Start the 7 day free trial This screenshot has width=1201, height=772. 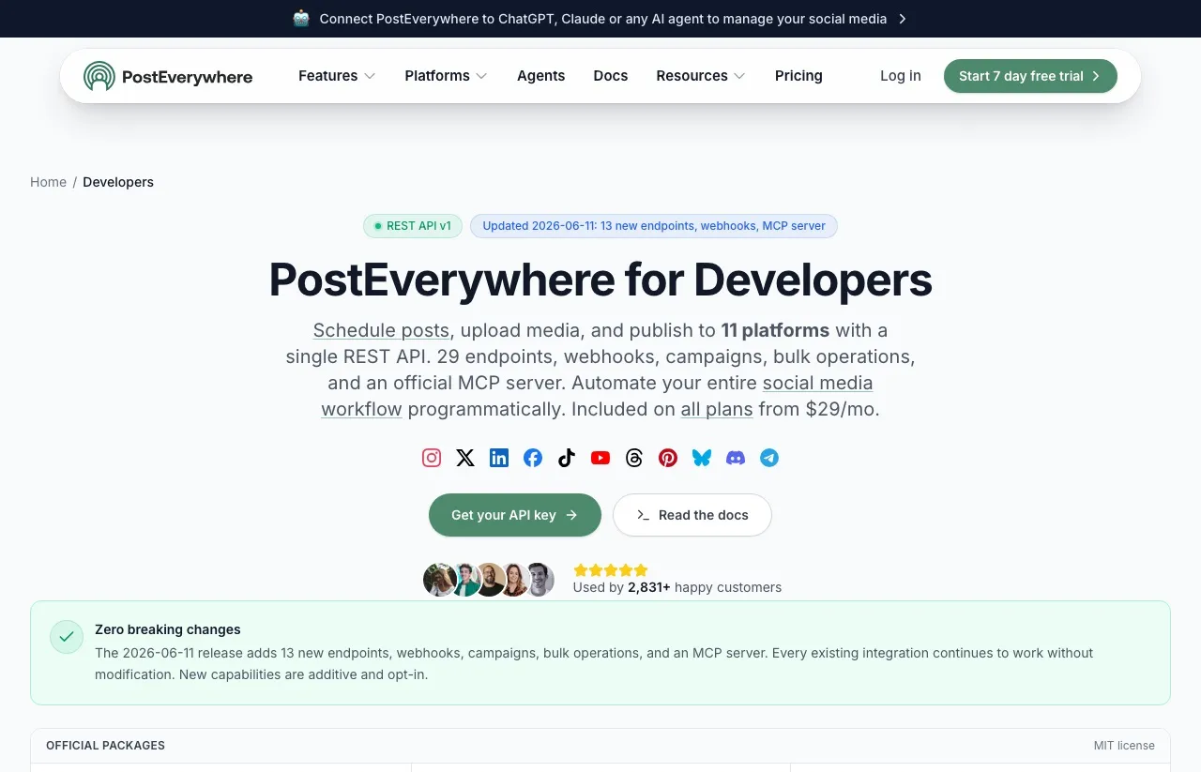[1030, 76]
